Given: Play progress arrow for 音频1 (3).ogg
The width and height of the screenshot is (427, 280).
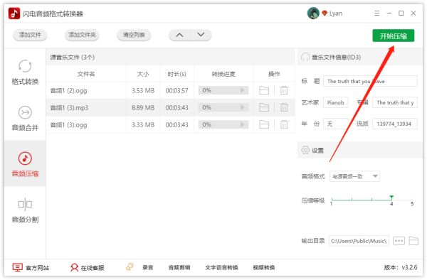Looking at the screenshot, I should [x=243, y=124].
